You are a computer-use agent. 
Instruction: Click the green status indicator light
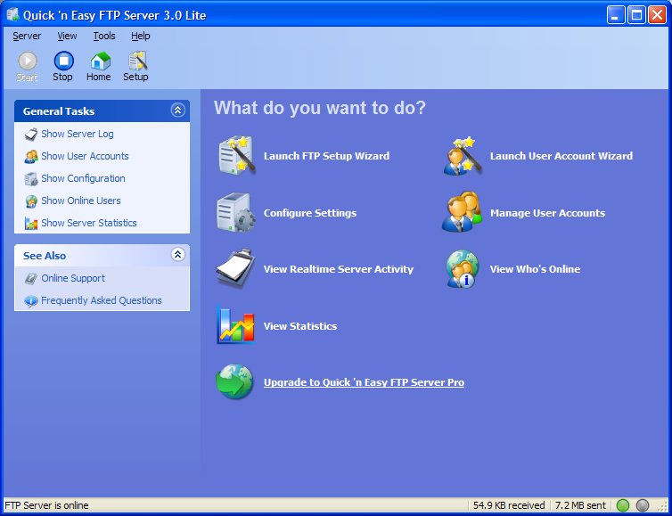click(x=622, y=505)
